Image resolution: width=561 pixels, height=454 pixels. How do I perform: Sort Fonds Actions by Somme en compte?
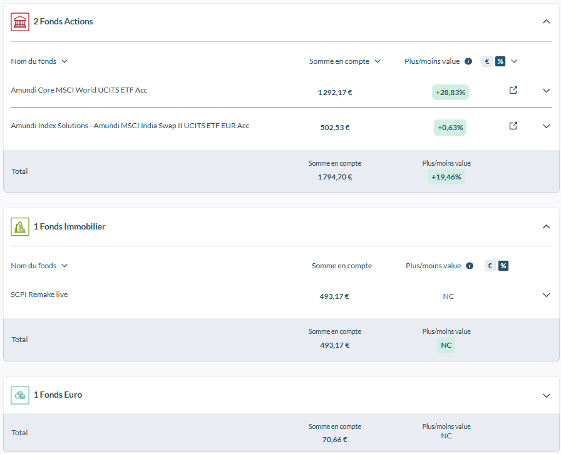click(344, 61)
